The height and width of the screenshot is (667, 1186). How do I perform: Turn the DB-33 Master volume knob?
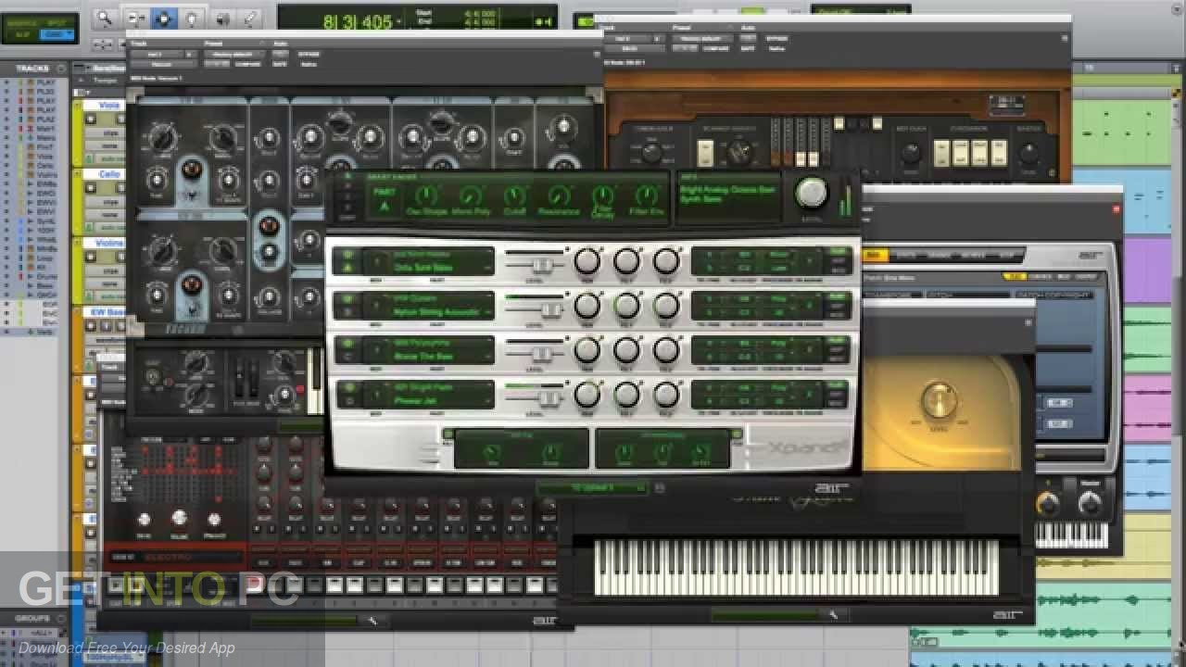(x=1028, y=153)
